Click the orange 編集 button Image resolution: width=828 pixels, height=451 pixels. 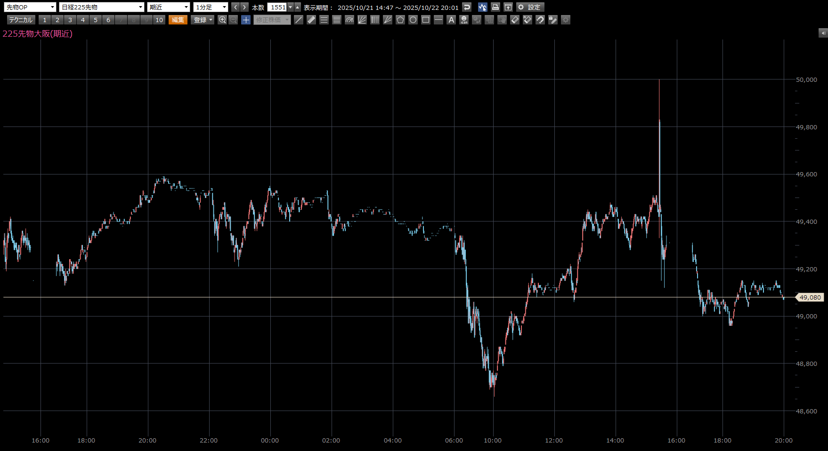click(178, 20)
